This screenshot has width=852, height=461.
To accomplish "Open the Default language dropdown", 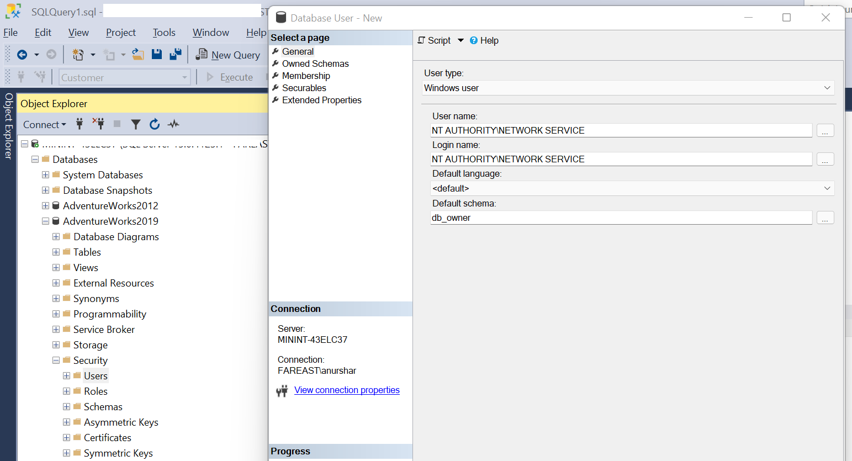I will (x=827, y=188).
